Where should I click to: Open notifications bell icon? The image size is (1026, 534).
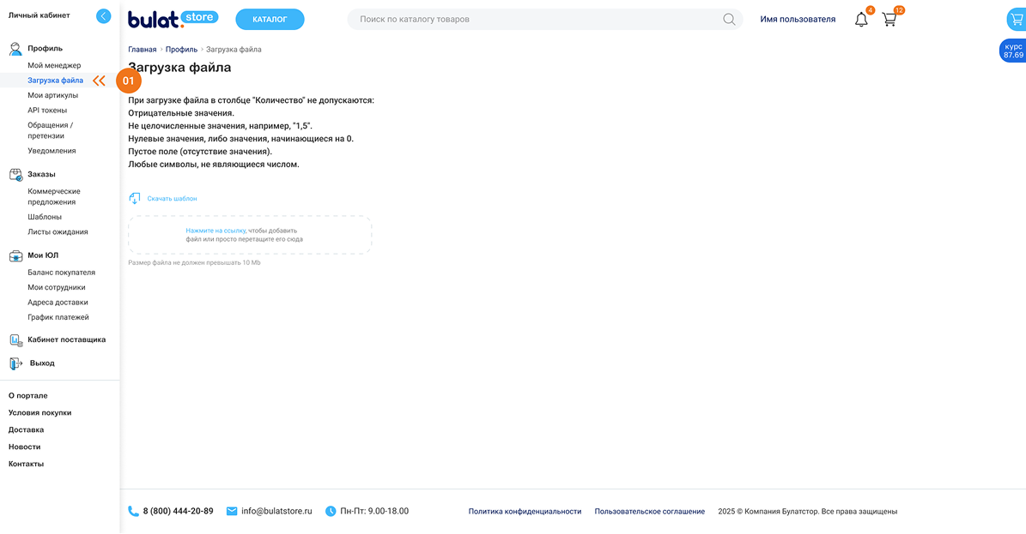(861, 19)
